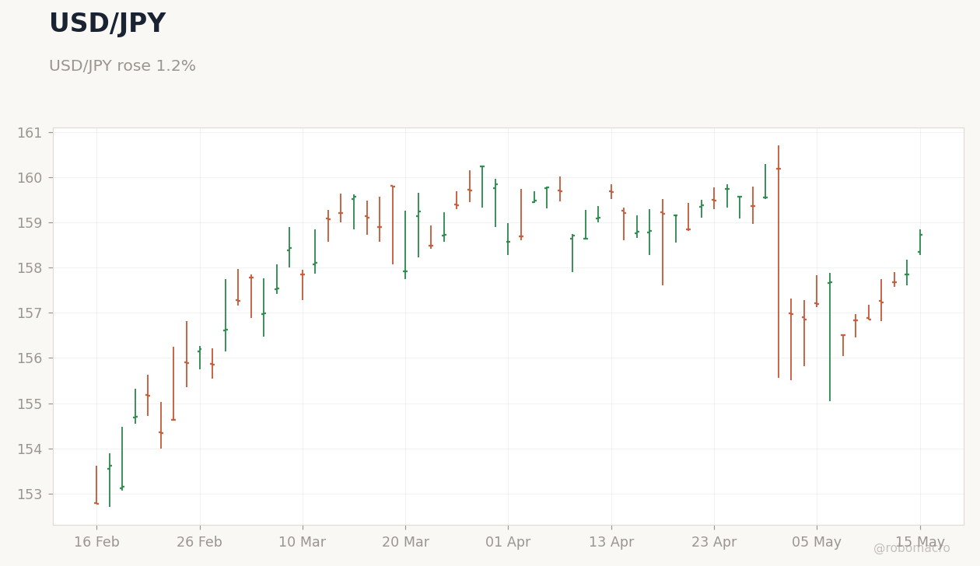Click the USD/JPY chart title
Viewport: 980px width, 566px height.
tap(107, 24)
